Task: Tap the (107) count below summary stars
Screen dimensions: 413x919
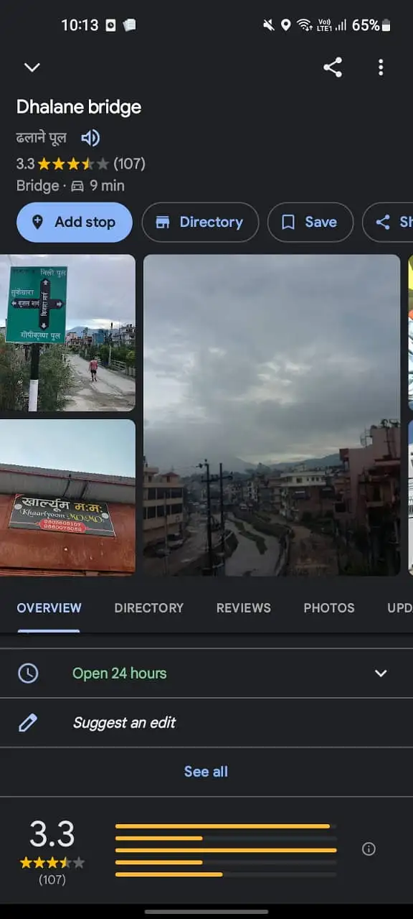Action: click(x=52, y=880)
